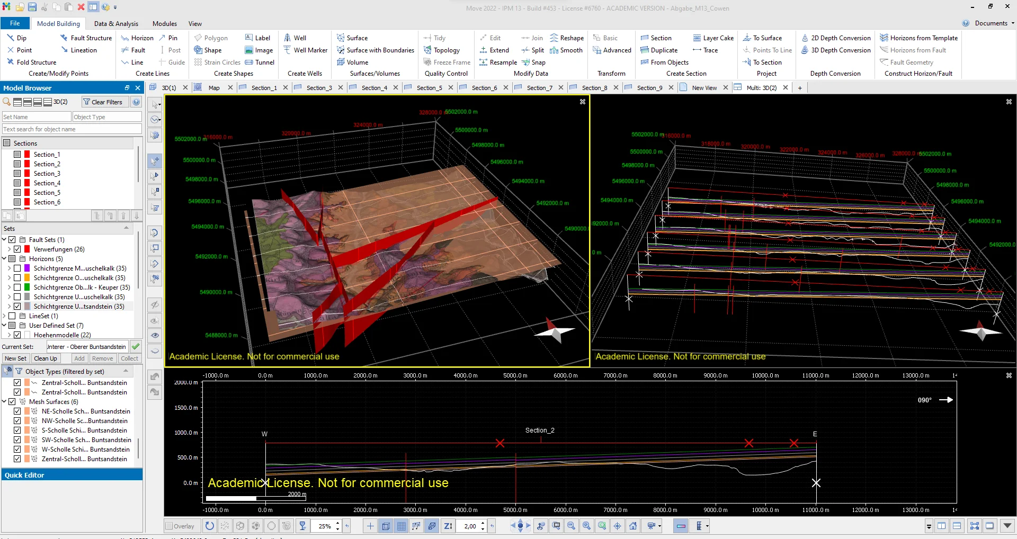Open the Section_5 view tab

pyautogui.click(x=430, y=87)
